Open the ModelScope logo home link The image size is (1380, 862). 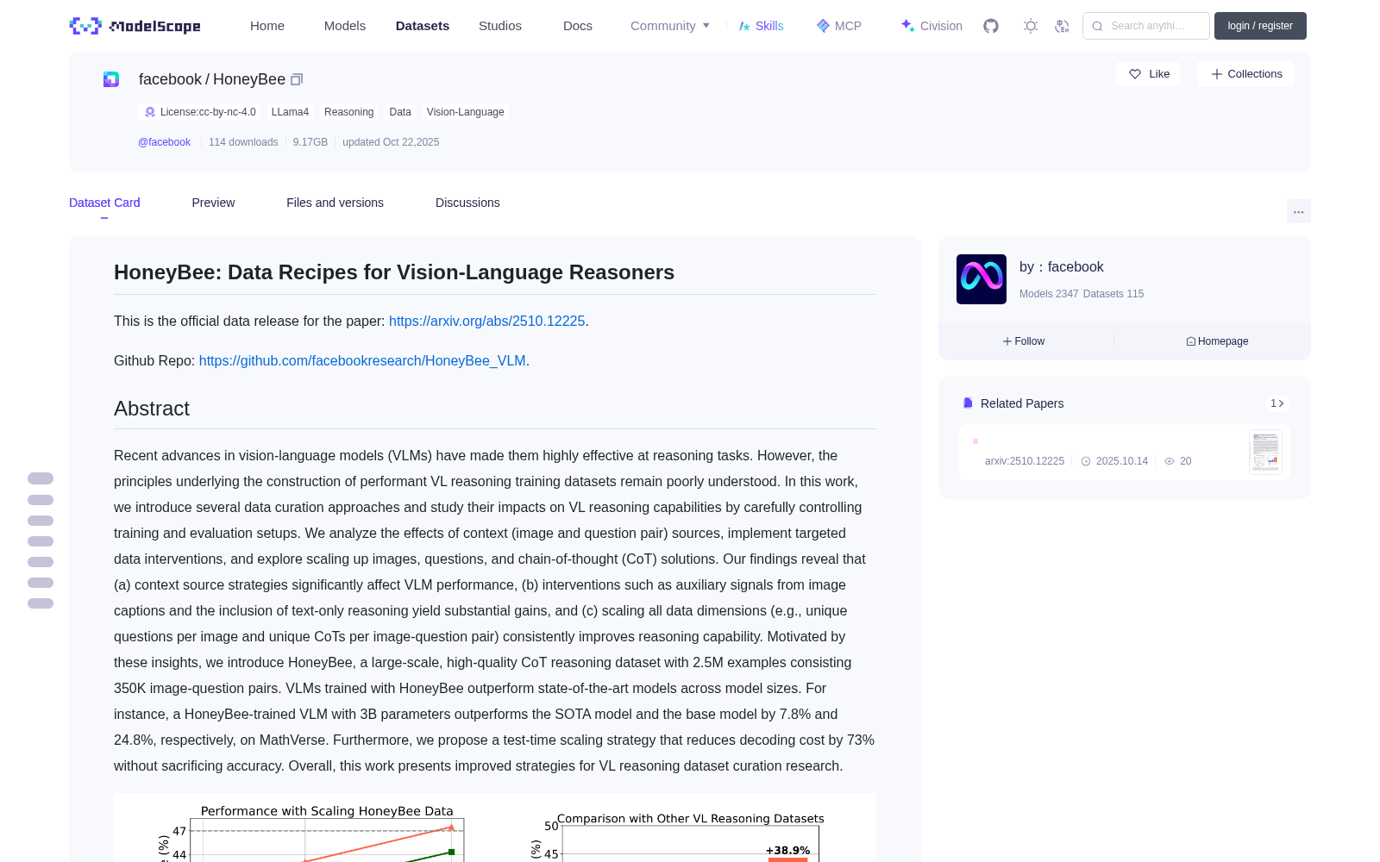point(135,26)
